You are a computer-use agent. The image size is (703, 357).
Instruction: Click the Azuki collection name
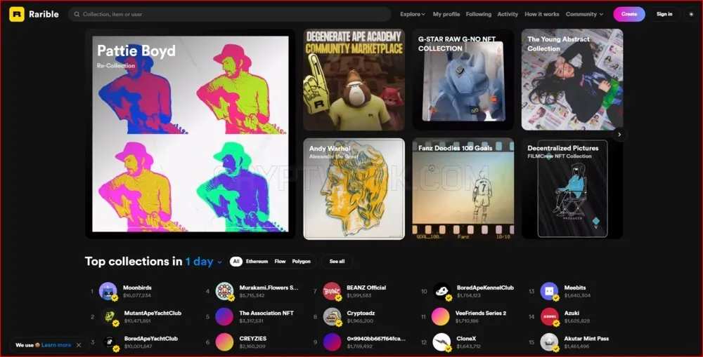[572, 313]
